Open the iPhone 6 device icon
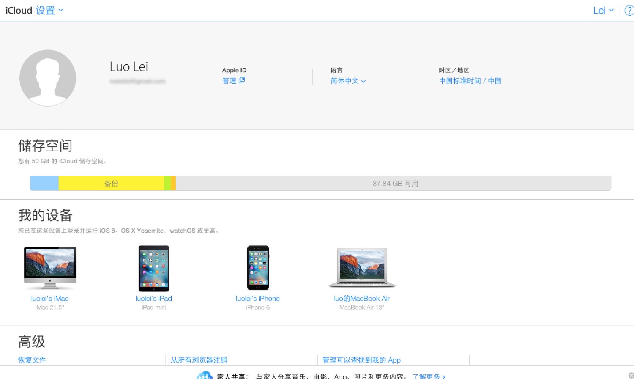This screenshot has height=379, width=634. click(258, 268)
